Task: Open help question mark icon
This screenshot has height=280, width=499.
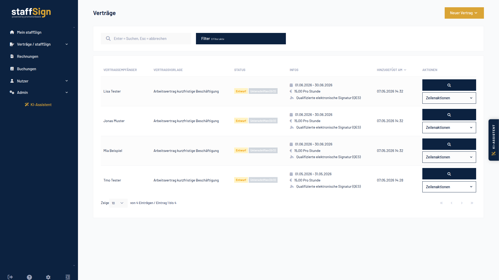Action: [x=29, y=277]
